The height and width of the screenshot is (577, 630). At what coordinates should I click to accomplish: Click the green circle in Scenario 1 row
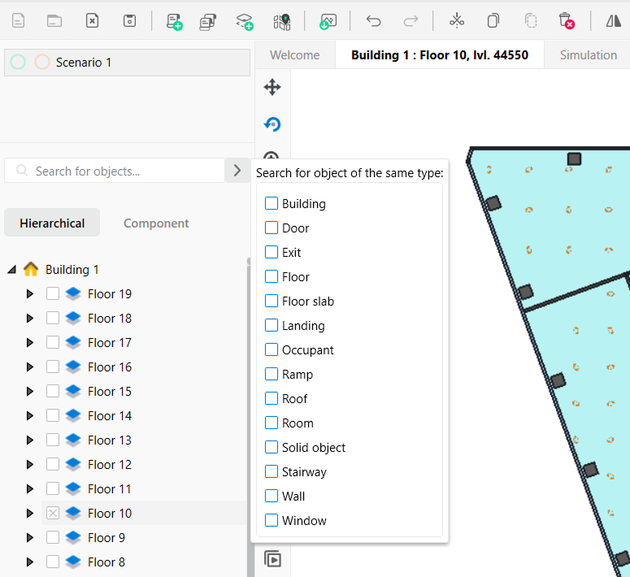click(18, 63)
